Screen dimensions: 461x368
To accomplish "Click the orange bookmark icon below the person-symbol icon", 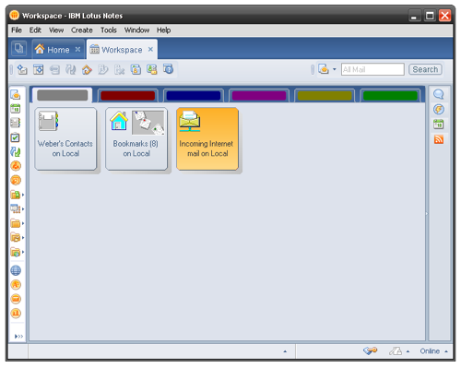I will click(x=16, y=180).
